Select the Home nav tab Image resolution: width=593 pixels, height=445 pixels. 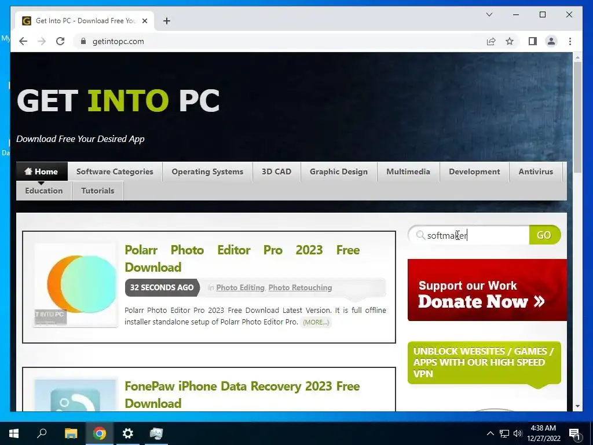(42, 172)
